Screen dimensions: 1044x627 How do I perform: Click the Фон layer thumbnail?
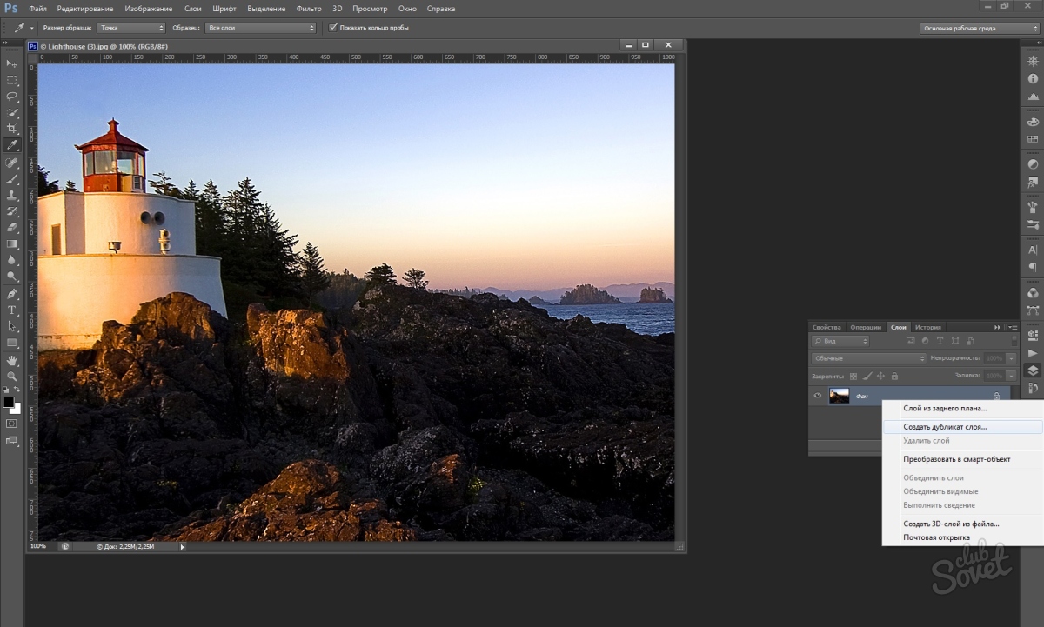click(x=839, y=397)
